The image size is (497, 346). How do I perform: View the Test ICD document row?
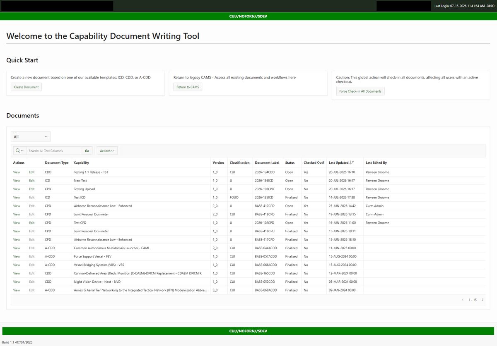(x=17, y=198)
